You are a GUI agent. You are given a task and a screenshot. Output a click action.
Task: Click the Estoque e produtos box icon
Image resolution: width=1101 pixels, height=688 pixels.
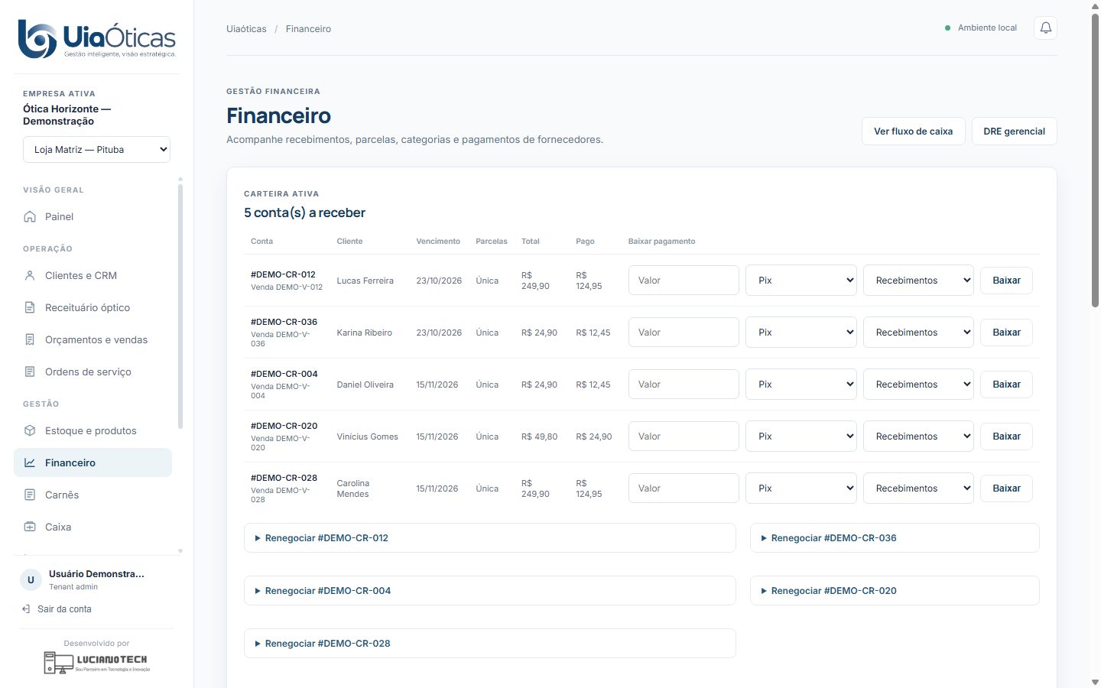point(30,430)
